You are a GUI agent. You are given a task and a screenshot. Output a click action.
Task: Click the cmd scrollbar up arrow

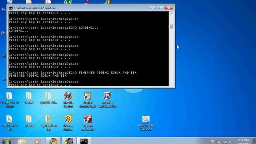(x=171, y=14)
